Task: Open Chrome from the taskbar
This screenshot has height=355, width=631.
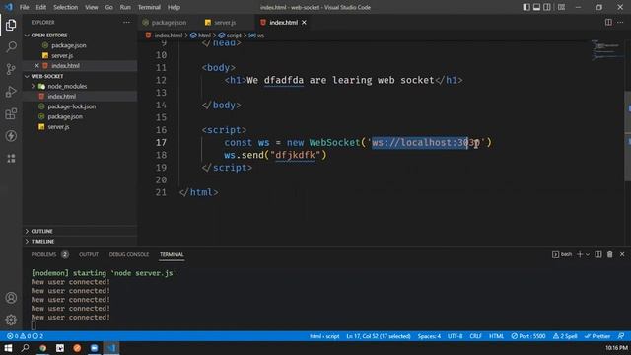Action: pyautogui.click(x=42, y=348)
